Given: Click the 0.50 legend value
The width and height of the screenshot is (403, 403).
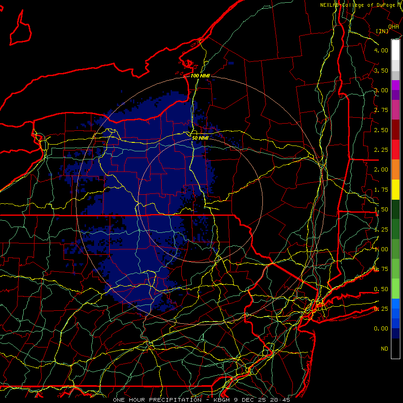Looking at the screenshot, I should click(x=381, y=289).
